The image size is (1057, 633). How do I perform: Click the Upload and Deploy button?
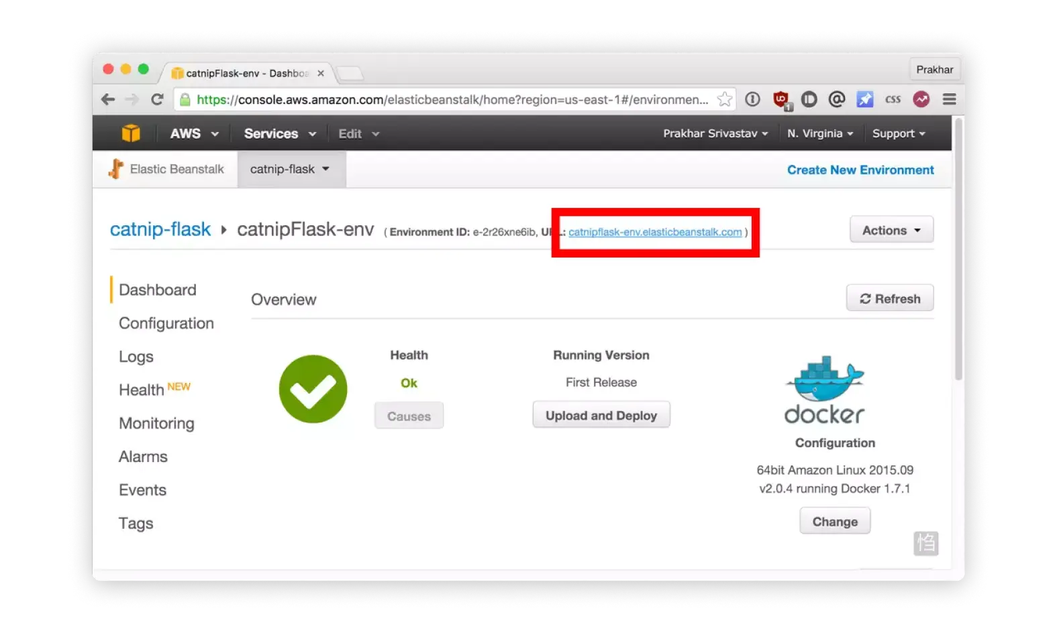[601, 415]
